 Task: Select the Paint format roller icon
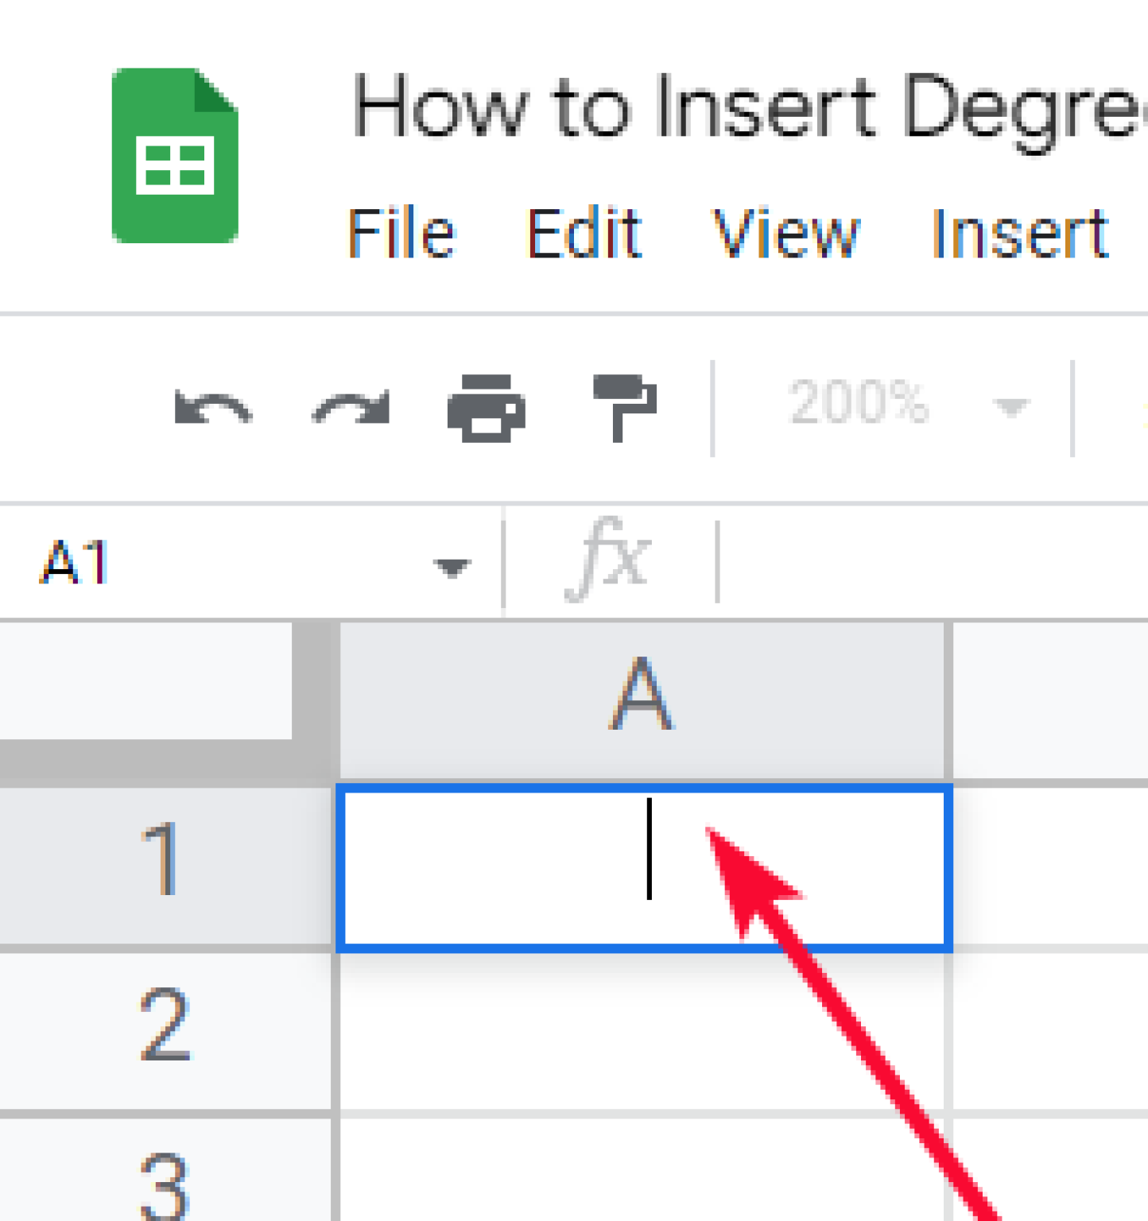tap(625, 407)
